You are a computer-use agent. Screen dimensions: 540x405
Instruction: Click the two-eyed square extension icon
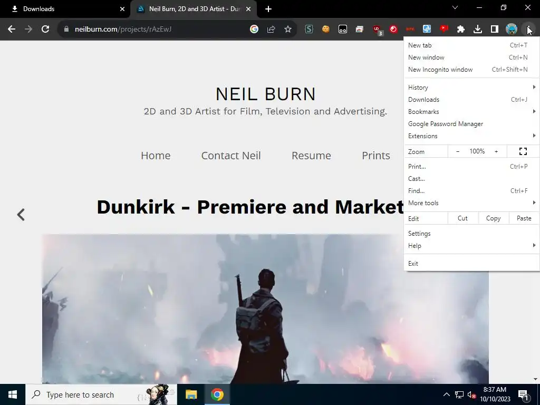[343, 30]
